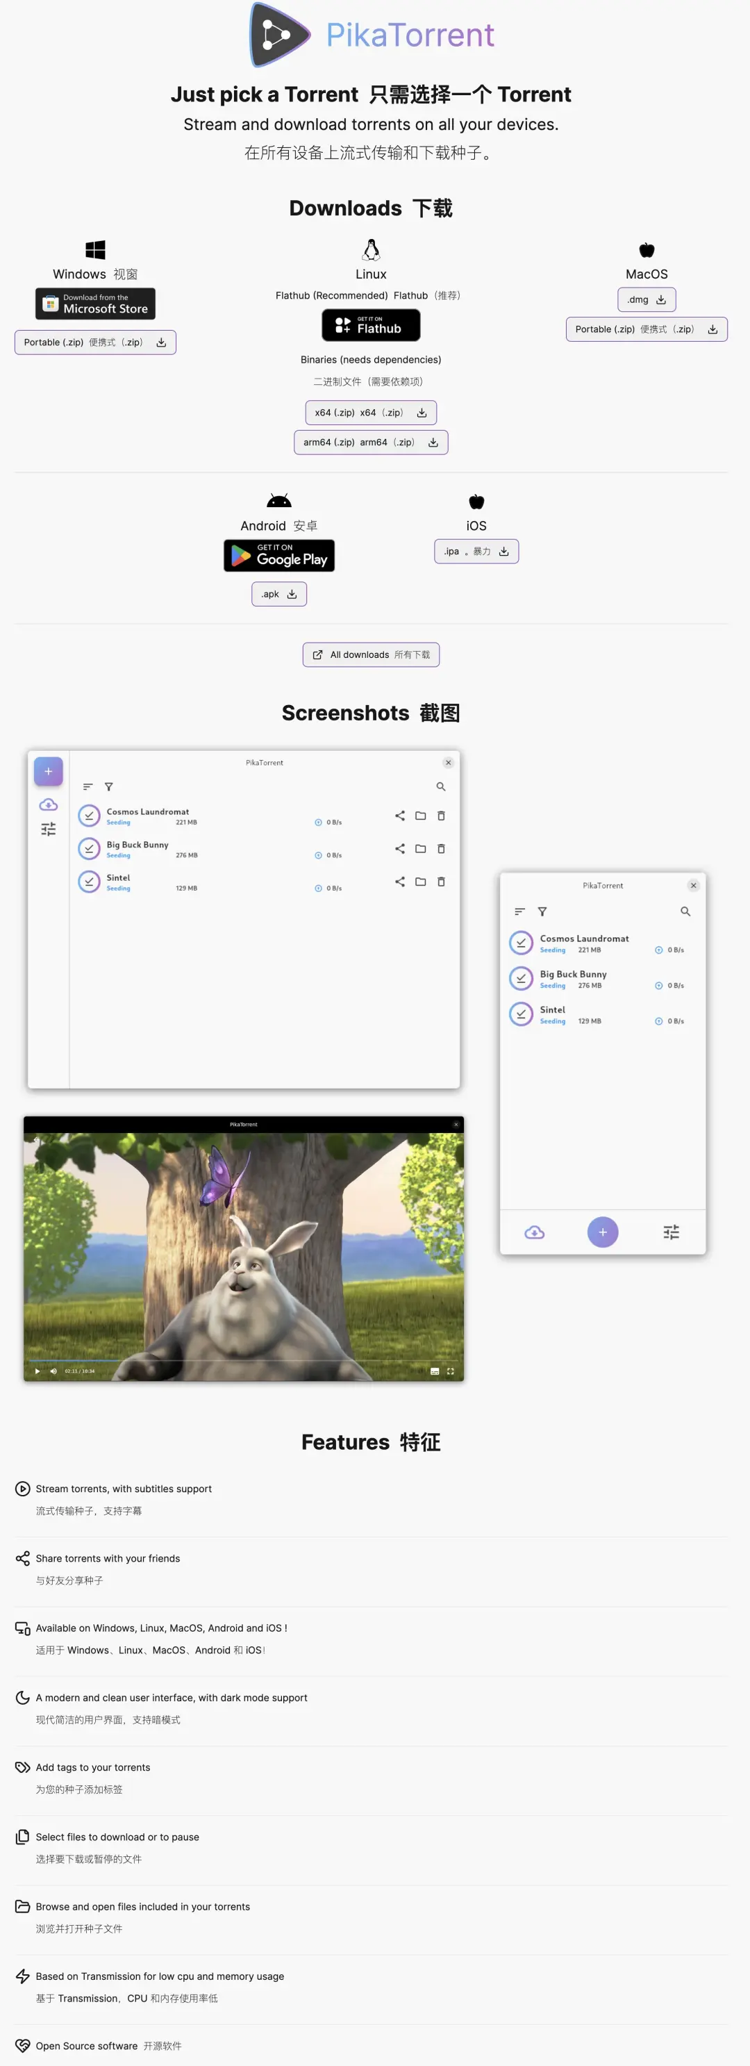Open the Get it on Flathub badge
This screenshot has width=750, height=2066.
pos(371,325)
